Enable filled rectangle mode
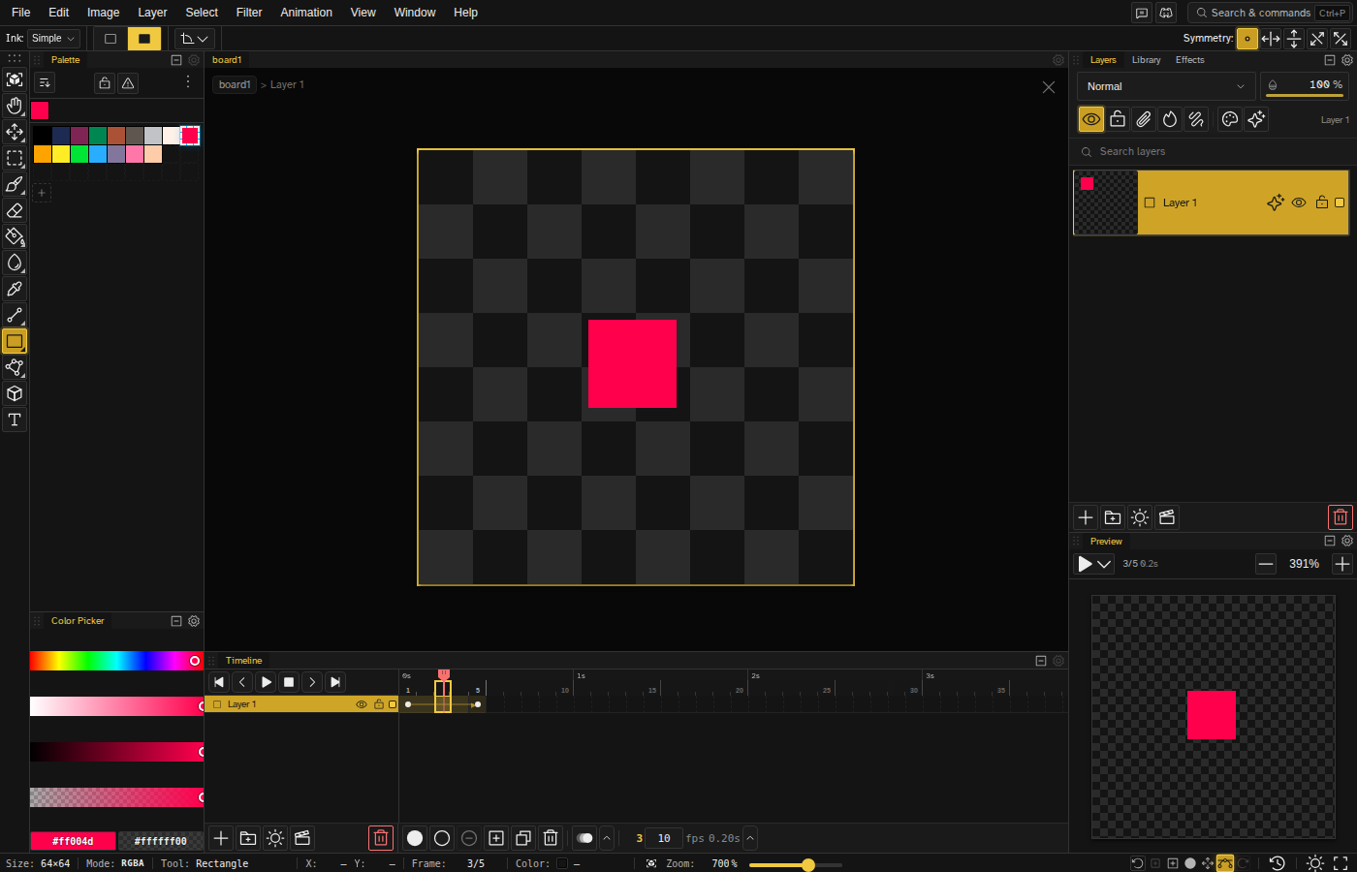 (144, 39)
